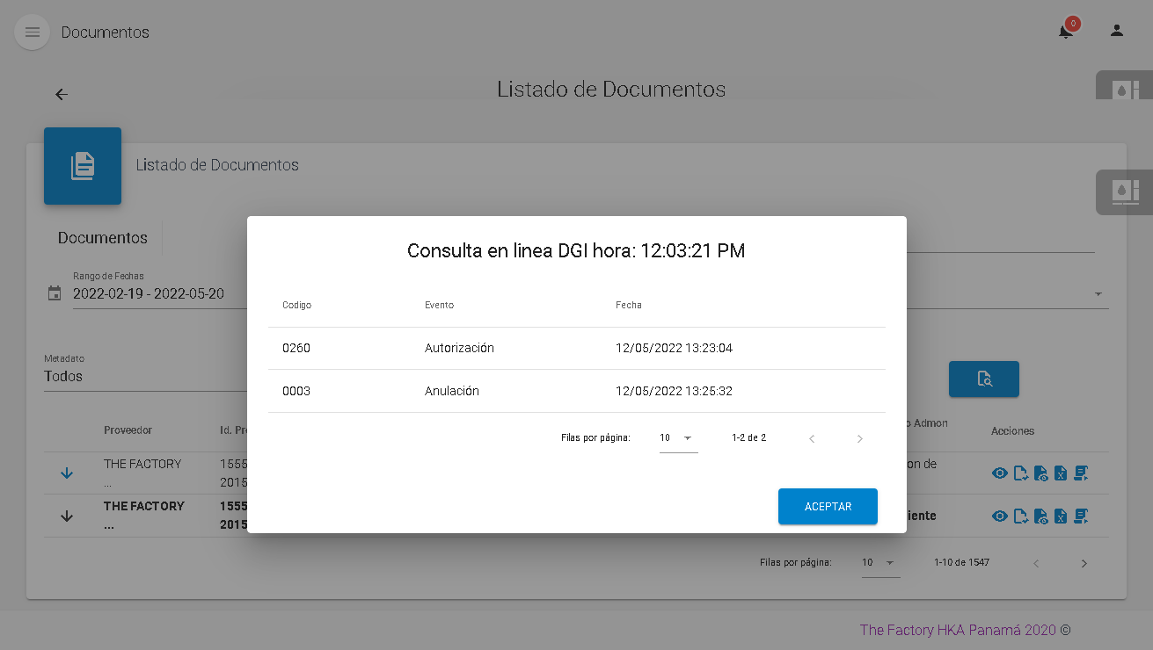This screenshot has height=650, width=1153.
Task: Click the Rango de Fechas date field
Action: (149, 293)
